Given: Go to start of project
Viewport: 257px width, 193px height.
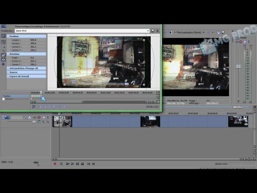Looking at the screenshot, I should [89, 164].
